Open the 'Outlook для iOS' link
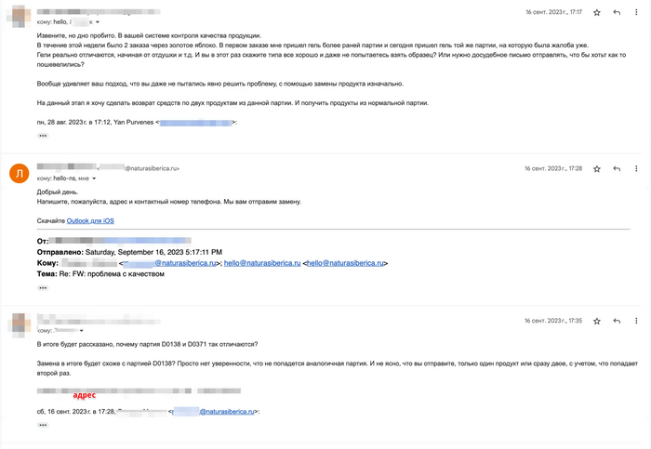Image resolution: width=651 pixels, height=449 pixels. 90,220
